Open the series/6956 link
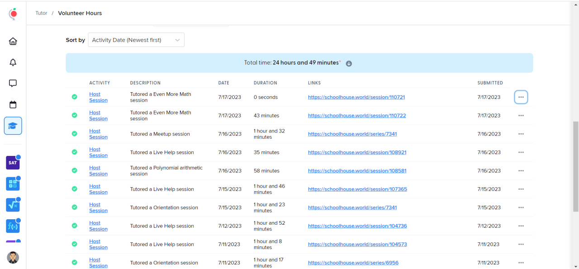 (x=353, y=263)
